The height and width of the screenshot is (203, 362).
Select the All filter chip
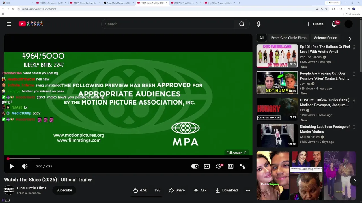pos(262,38)
